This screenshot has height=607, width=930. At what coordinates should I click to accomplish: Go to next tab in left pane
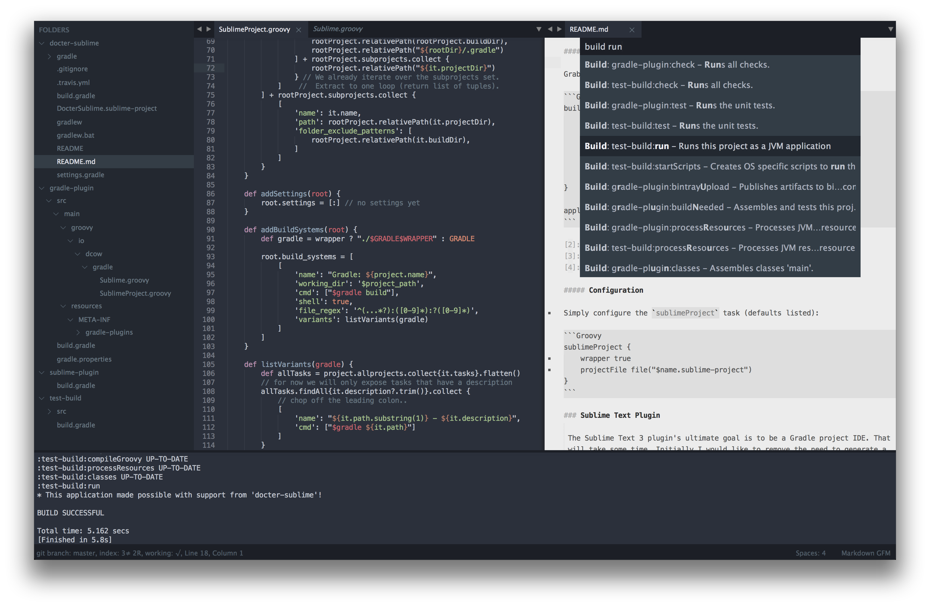[x=209, y=29]
